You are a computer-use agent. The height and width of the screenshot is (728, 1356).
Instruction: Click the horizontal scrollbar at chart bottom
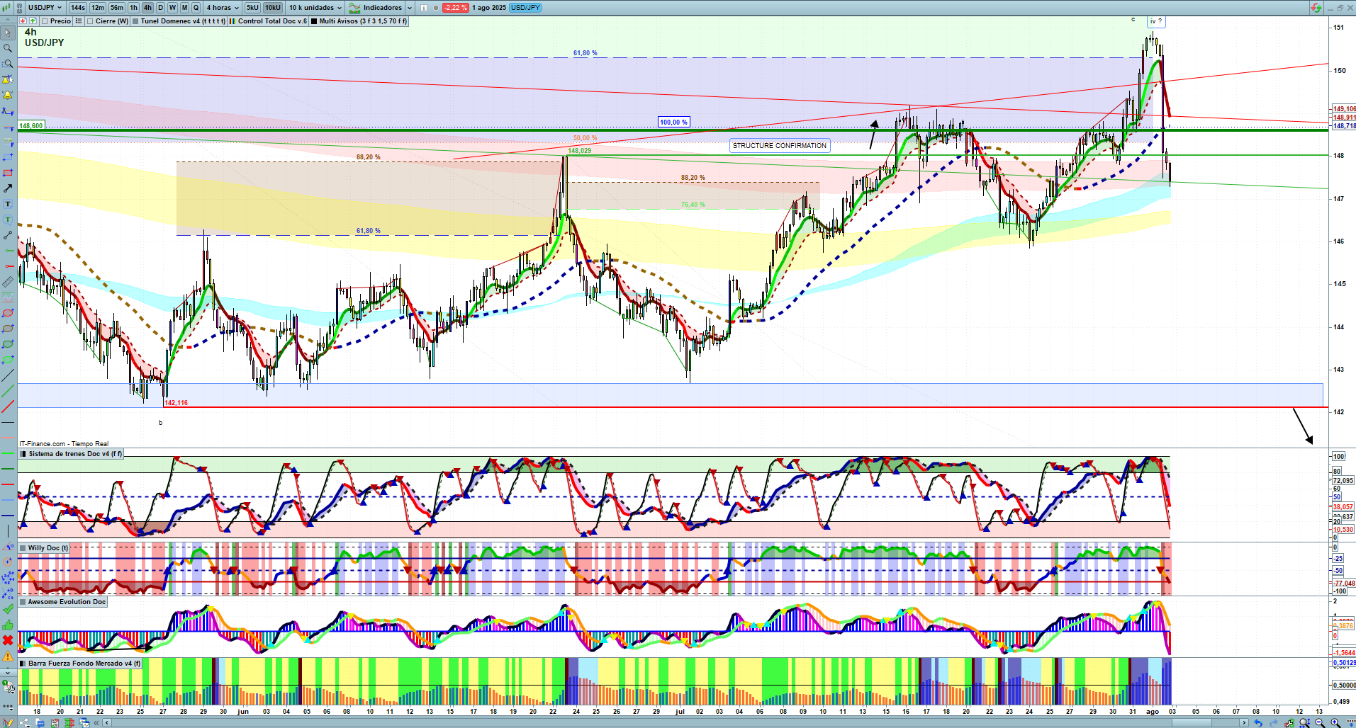[x=673, y=723]
